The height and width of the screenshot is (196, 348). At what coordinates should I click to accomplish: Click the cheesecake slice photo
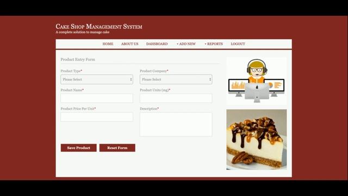point(257,139)
